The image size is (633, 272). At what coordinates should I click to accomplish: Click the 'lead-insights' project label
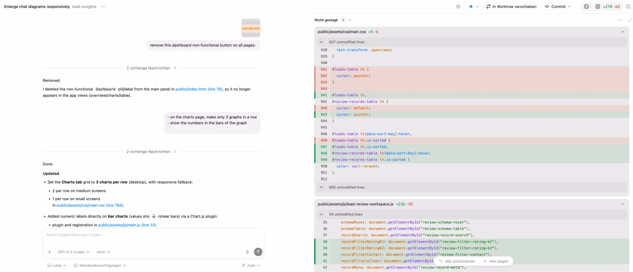tap(84, 7)
